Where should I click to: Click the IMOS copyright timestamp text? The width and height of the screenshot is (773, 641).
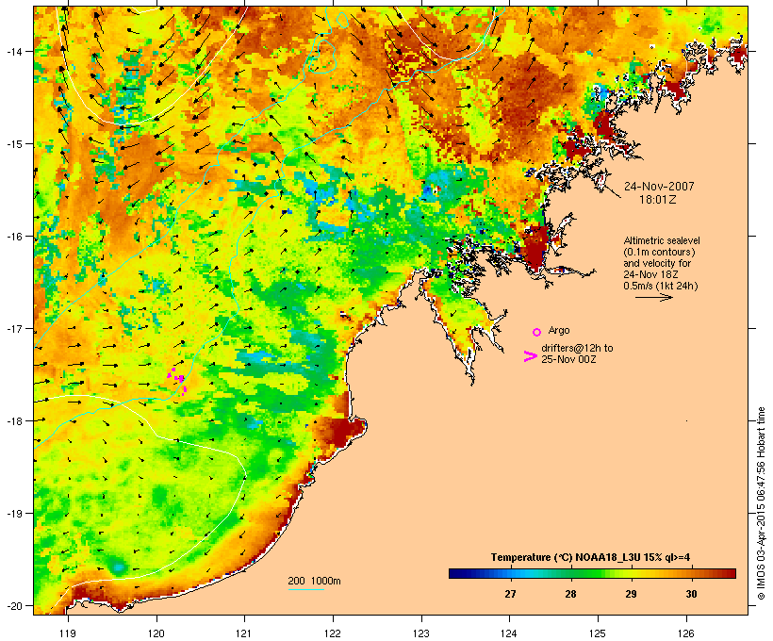(761, 503)
